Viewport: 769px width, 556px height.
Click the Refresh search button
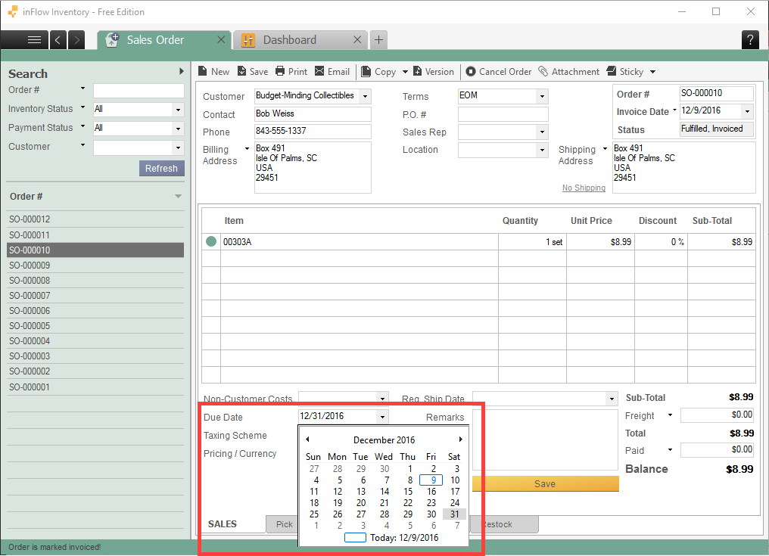161,168
